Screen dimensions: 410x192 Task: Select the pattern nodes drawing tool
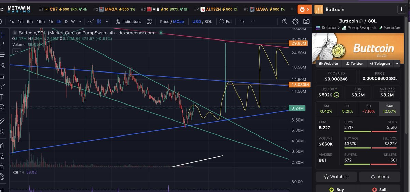pos(2,65)
